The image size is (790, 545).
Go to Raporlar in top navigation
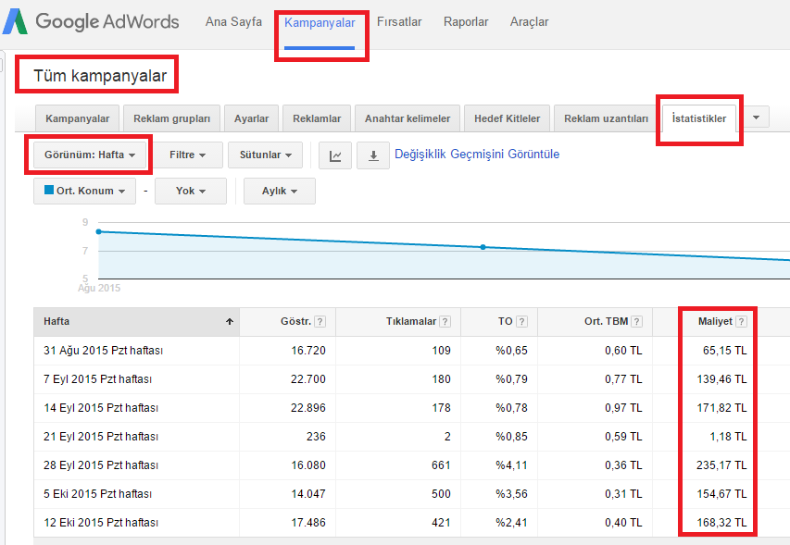[466, 21]
